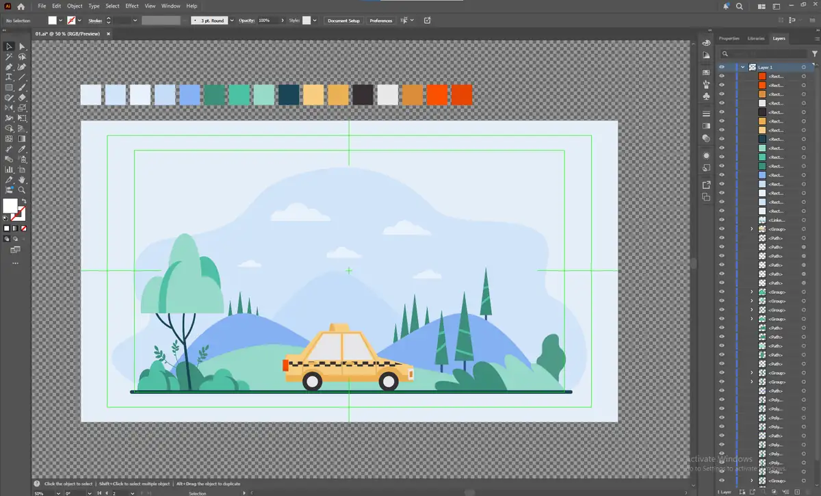This screenshot has width=821, height=496.
Task: Toggle visibility of the Linked item
Action: (721, 220)
